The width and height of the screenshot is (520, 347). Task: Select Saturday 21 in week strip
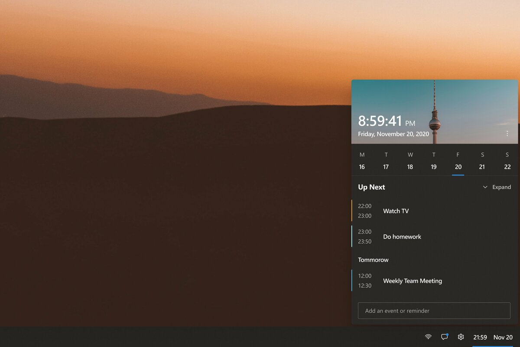click(x=482, y=161)
